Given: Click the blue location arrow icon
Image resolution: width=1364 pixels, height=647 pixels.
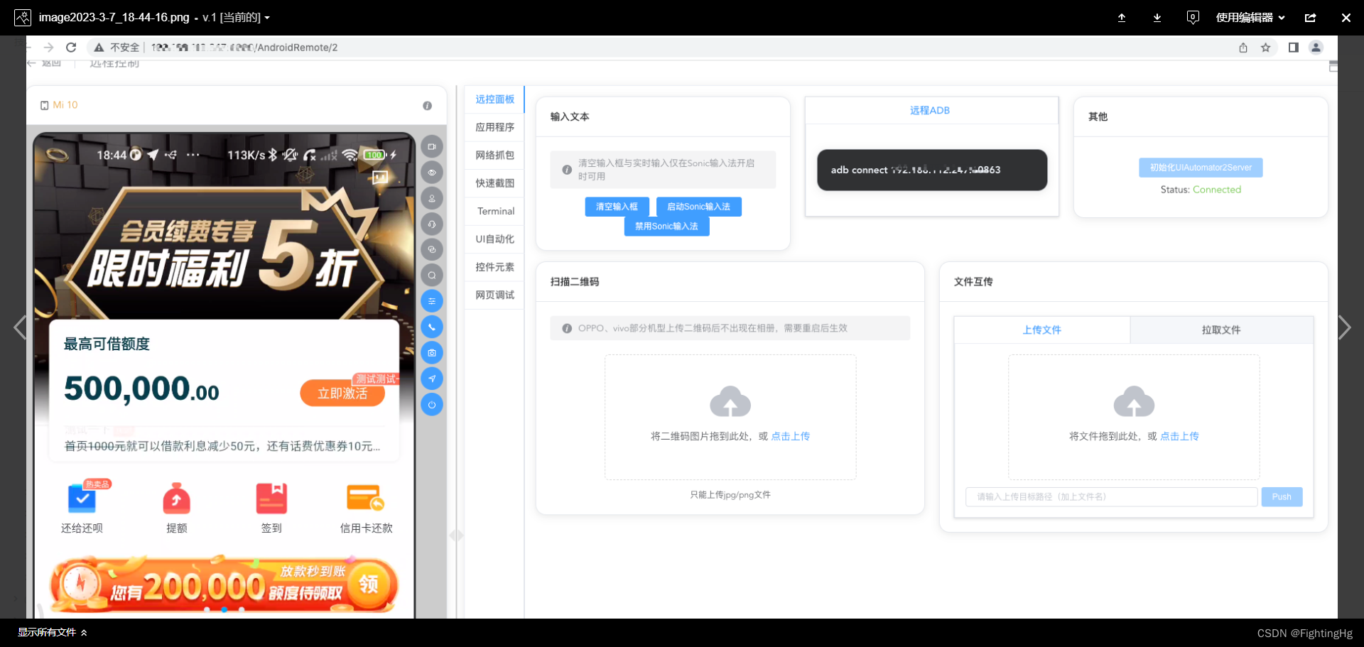Looking at the screenshot, I should (x=432, y=379).
